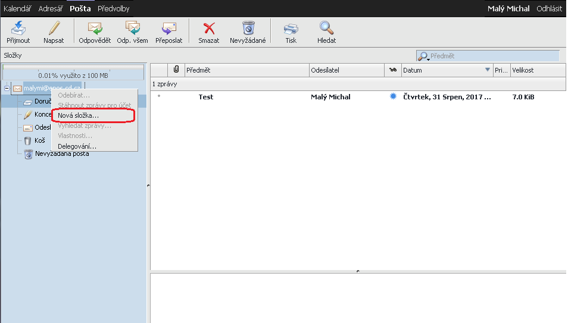
Task: Sort by Odesílatel column header
Action: click(x=347, y=70)
